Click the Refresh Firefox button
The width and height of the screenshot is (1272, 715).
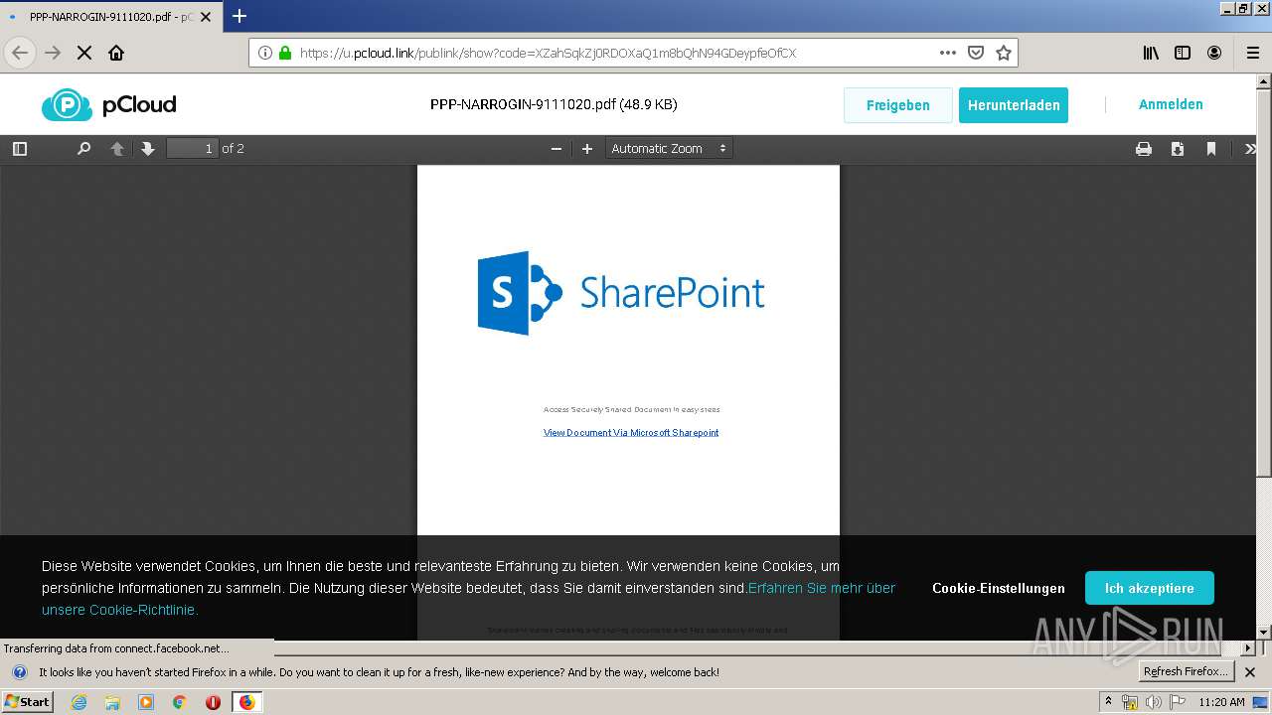[1187, 672]
